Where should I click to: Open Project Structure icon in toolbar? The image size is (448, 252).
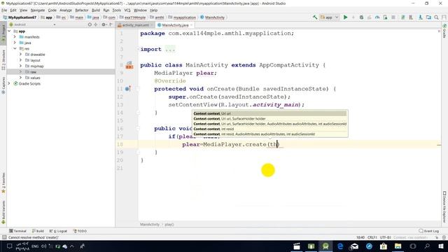click(428, 17)
